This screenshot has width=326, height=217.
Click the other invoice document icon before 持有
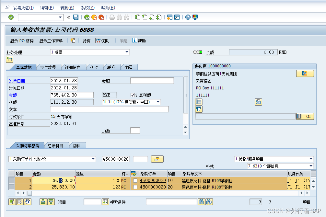73,40
